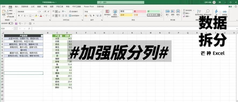Align text to top of cell
The height and width of the screenshot is (102, 238).
(53, 11)
